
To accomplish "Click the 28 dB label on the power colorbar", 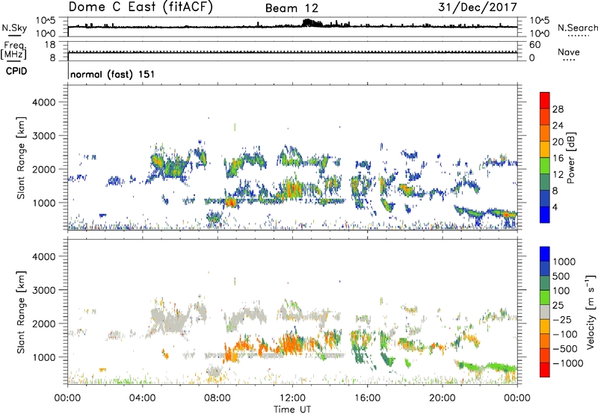I will tap(558, 109).
